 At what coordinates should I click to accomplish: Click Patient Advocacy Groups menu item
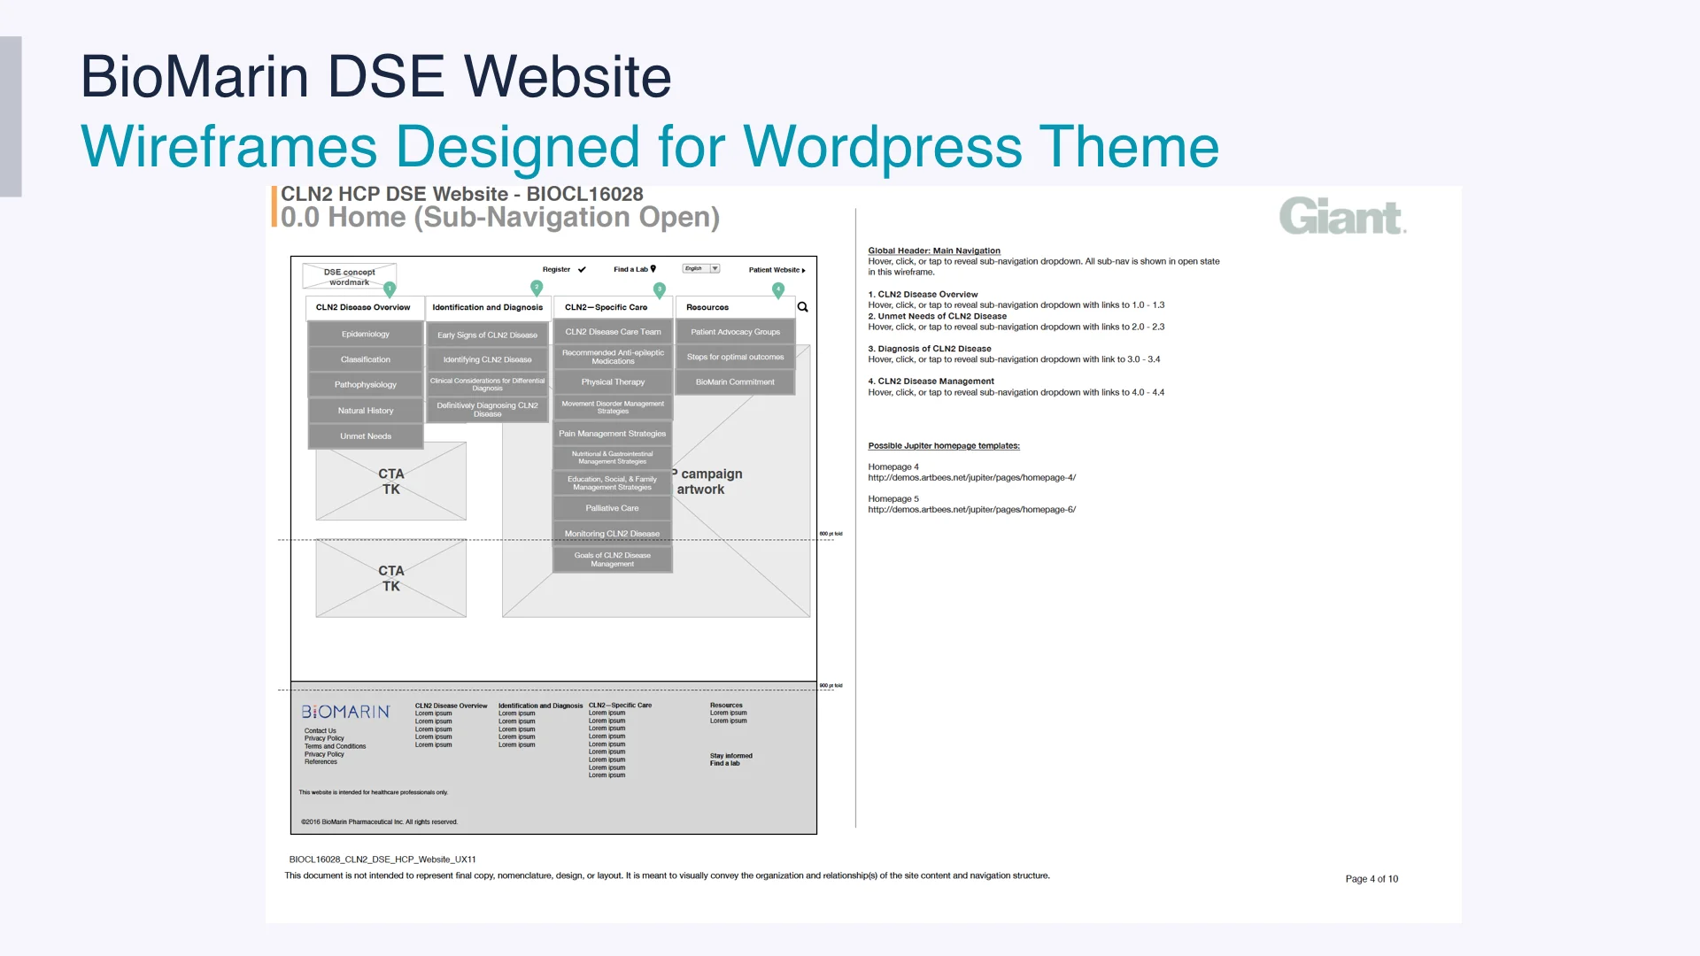click(x=735, y=332)
